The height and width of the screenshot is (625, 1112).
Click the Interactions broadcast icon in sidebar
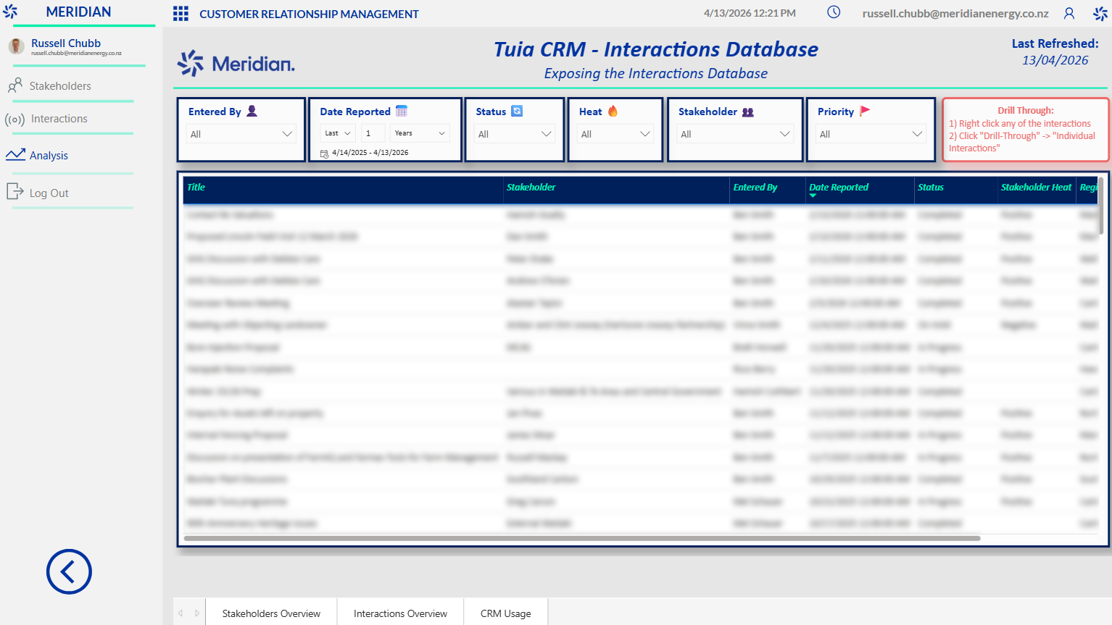14,119
